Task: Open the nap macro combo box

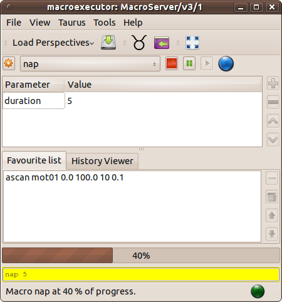Action: [90, 64]
